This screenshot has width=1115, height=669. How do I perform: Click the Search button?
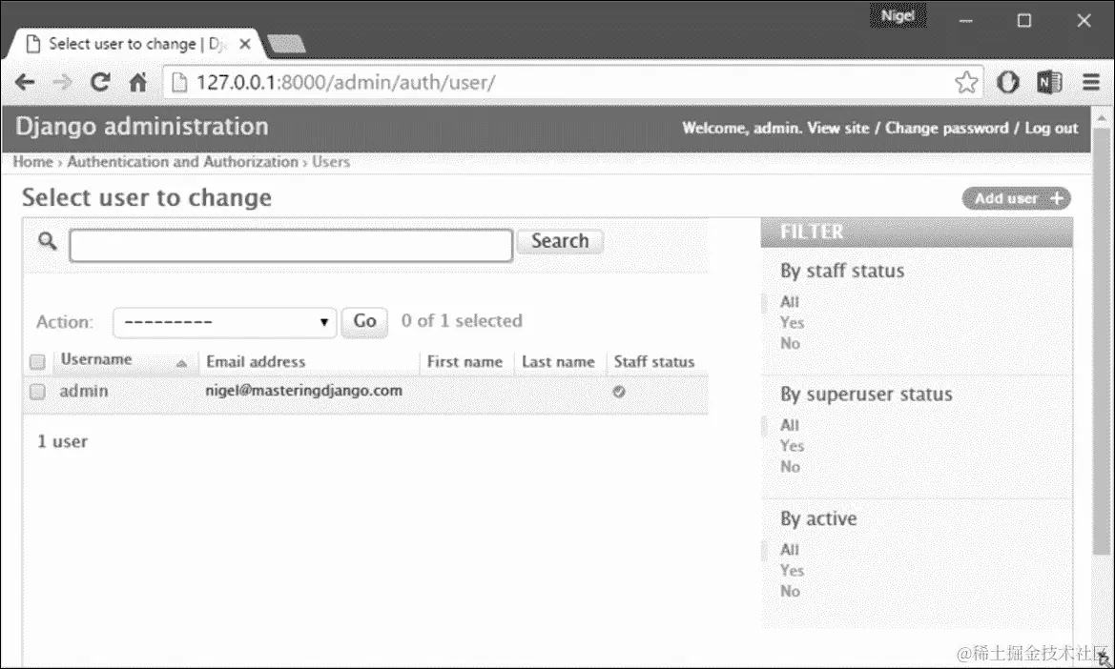tap(560, 241)
